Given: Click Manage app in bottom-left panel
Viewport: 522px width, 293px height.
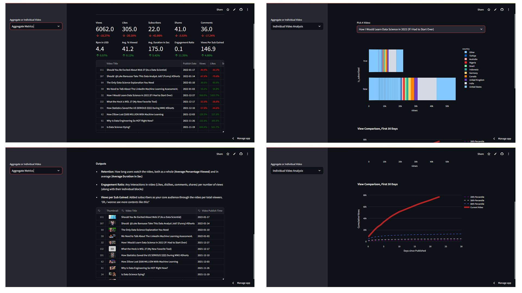Looking at the screenshot, I should (x=243, y=283).
